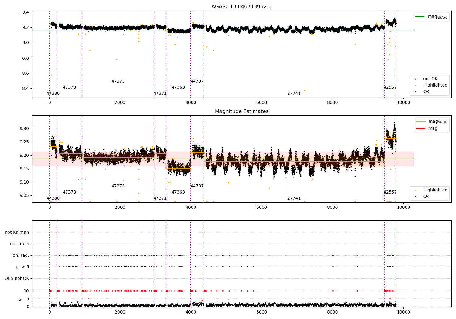
Task: Click the title 'AGASC ID 646713952.0'
Action: [241, 7]
